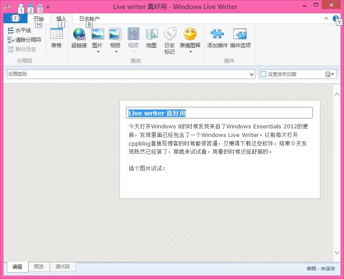Click the undo icon in quick access toolbar
Screen dimensions: 344x279
tap(31, 7)
